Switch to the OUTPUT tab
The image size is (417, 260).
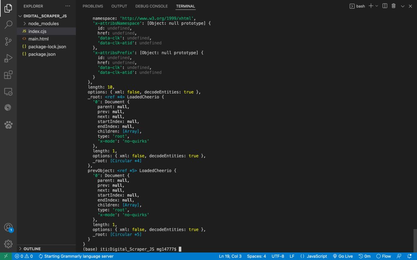click(119, 6)
